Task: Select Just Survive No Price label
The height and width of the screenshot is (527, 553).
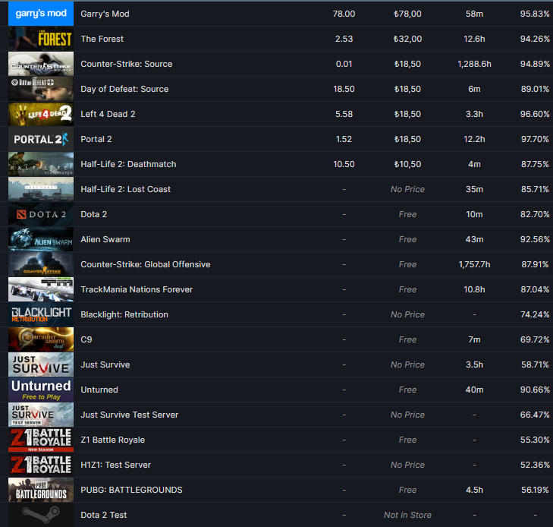Action: (407, 364)
